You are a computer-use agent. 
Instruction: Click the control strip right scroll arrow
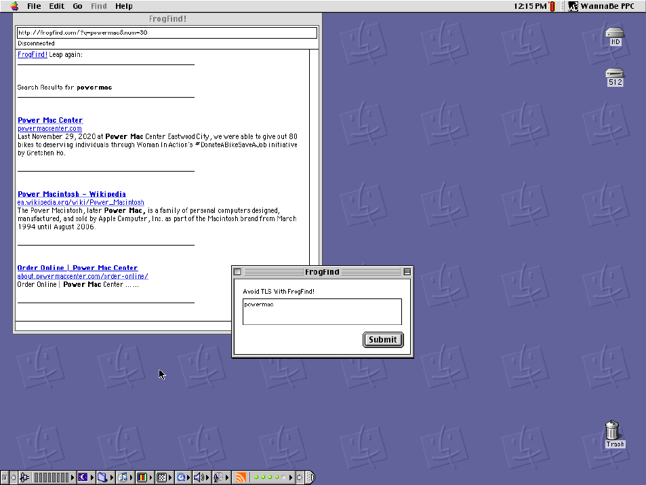[300, 478]
